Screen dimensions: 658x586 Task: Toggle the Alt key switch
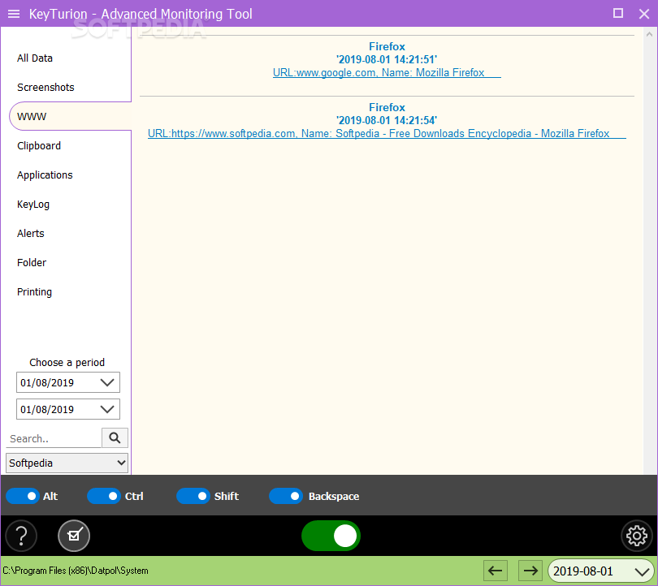(23, 496)
